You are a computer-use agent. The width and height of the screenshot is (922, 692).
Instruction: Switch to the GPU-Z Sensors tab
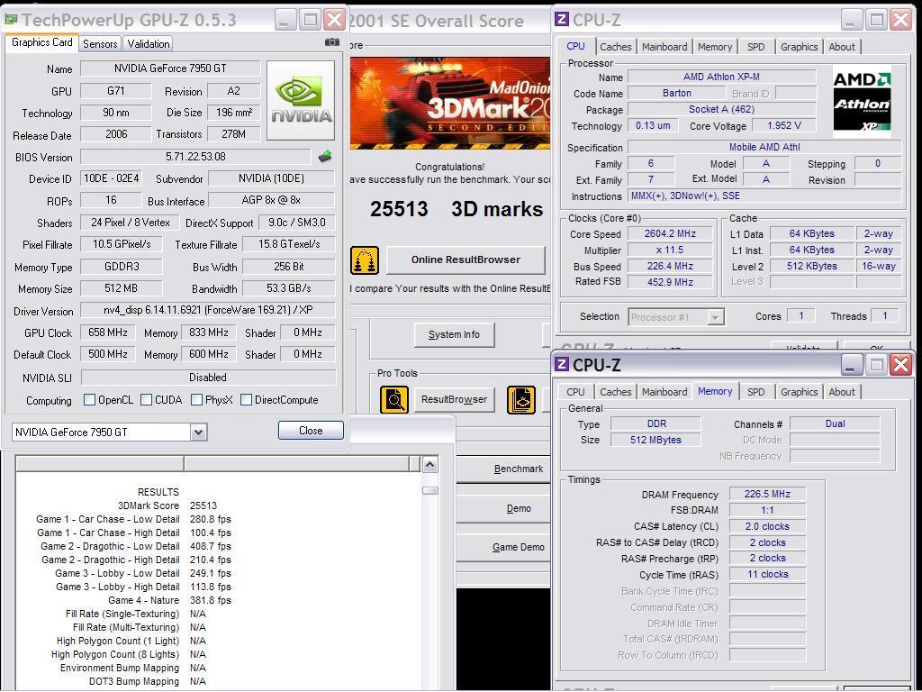(100, 43)
